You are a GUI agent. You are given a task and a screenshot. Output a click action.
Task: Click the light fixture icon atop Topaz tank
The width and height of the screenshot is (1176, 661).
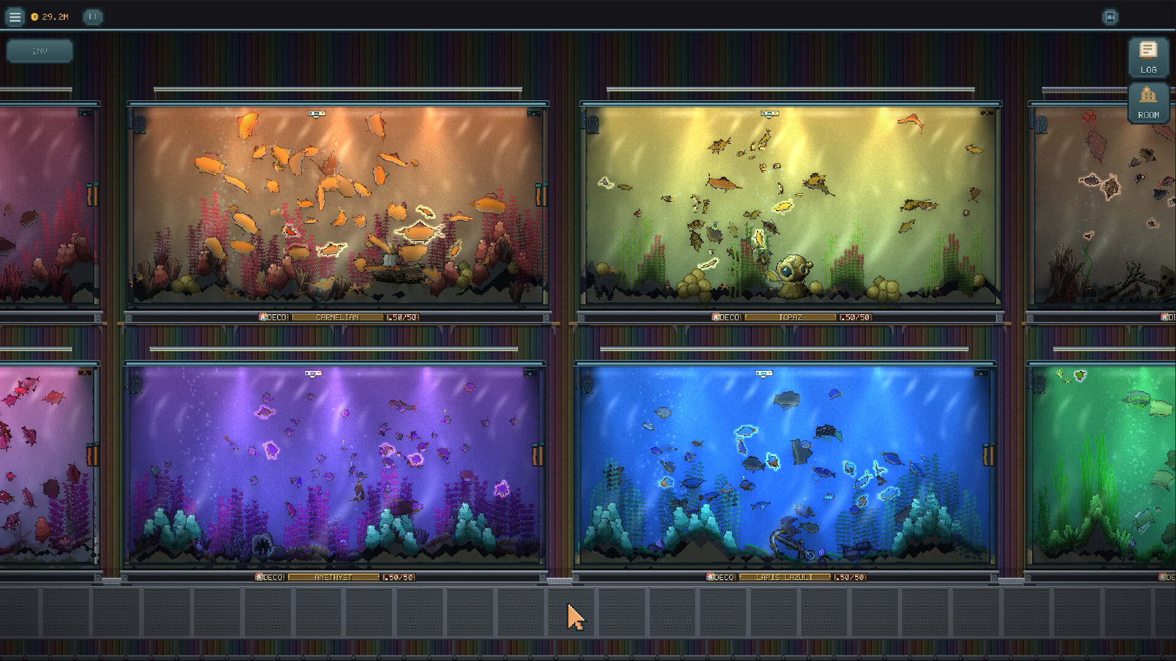click(x=769, y=114)
